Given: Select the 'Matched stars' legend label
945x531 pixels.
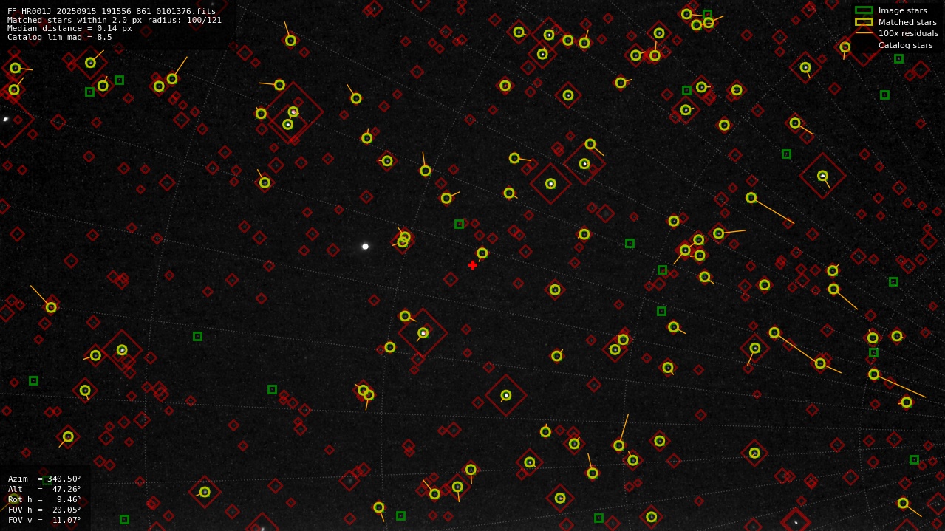Looking at the screenshot, I should point(907,22).
